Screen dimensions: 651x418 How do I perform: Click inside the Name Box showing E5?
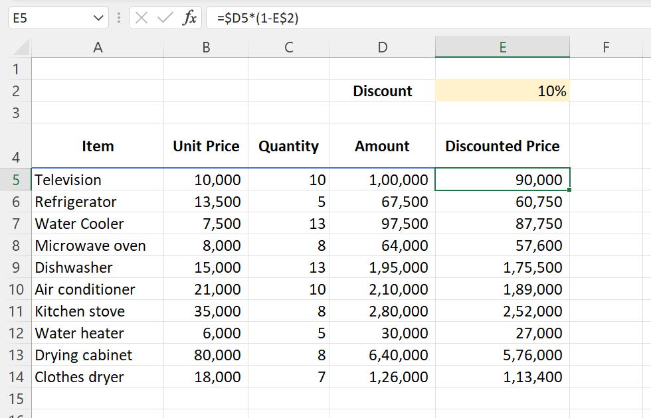(x=46, y=18)
